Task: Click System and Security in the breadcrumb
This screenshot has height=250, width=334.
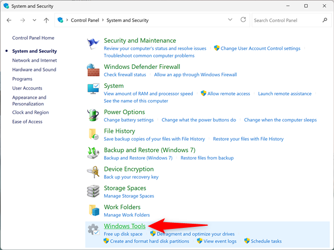Action: (127, 20)
